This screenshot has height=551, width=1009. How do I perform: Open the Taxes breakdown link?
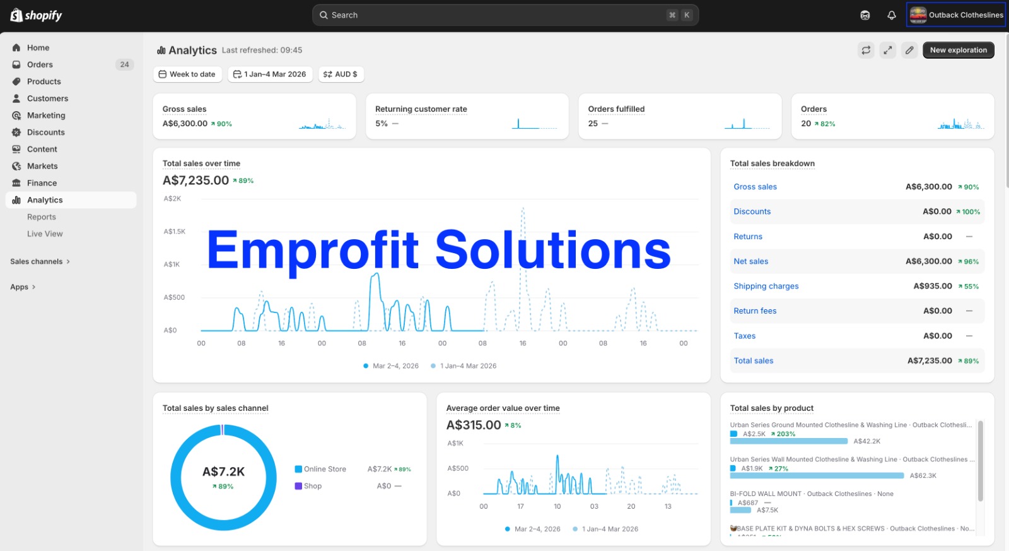point(744,336)
